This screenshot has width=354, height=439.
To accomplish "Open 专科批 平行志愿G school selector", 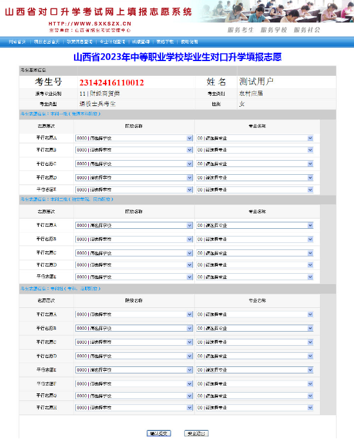I will coord(134,396).
